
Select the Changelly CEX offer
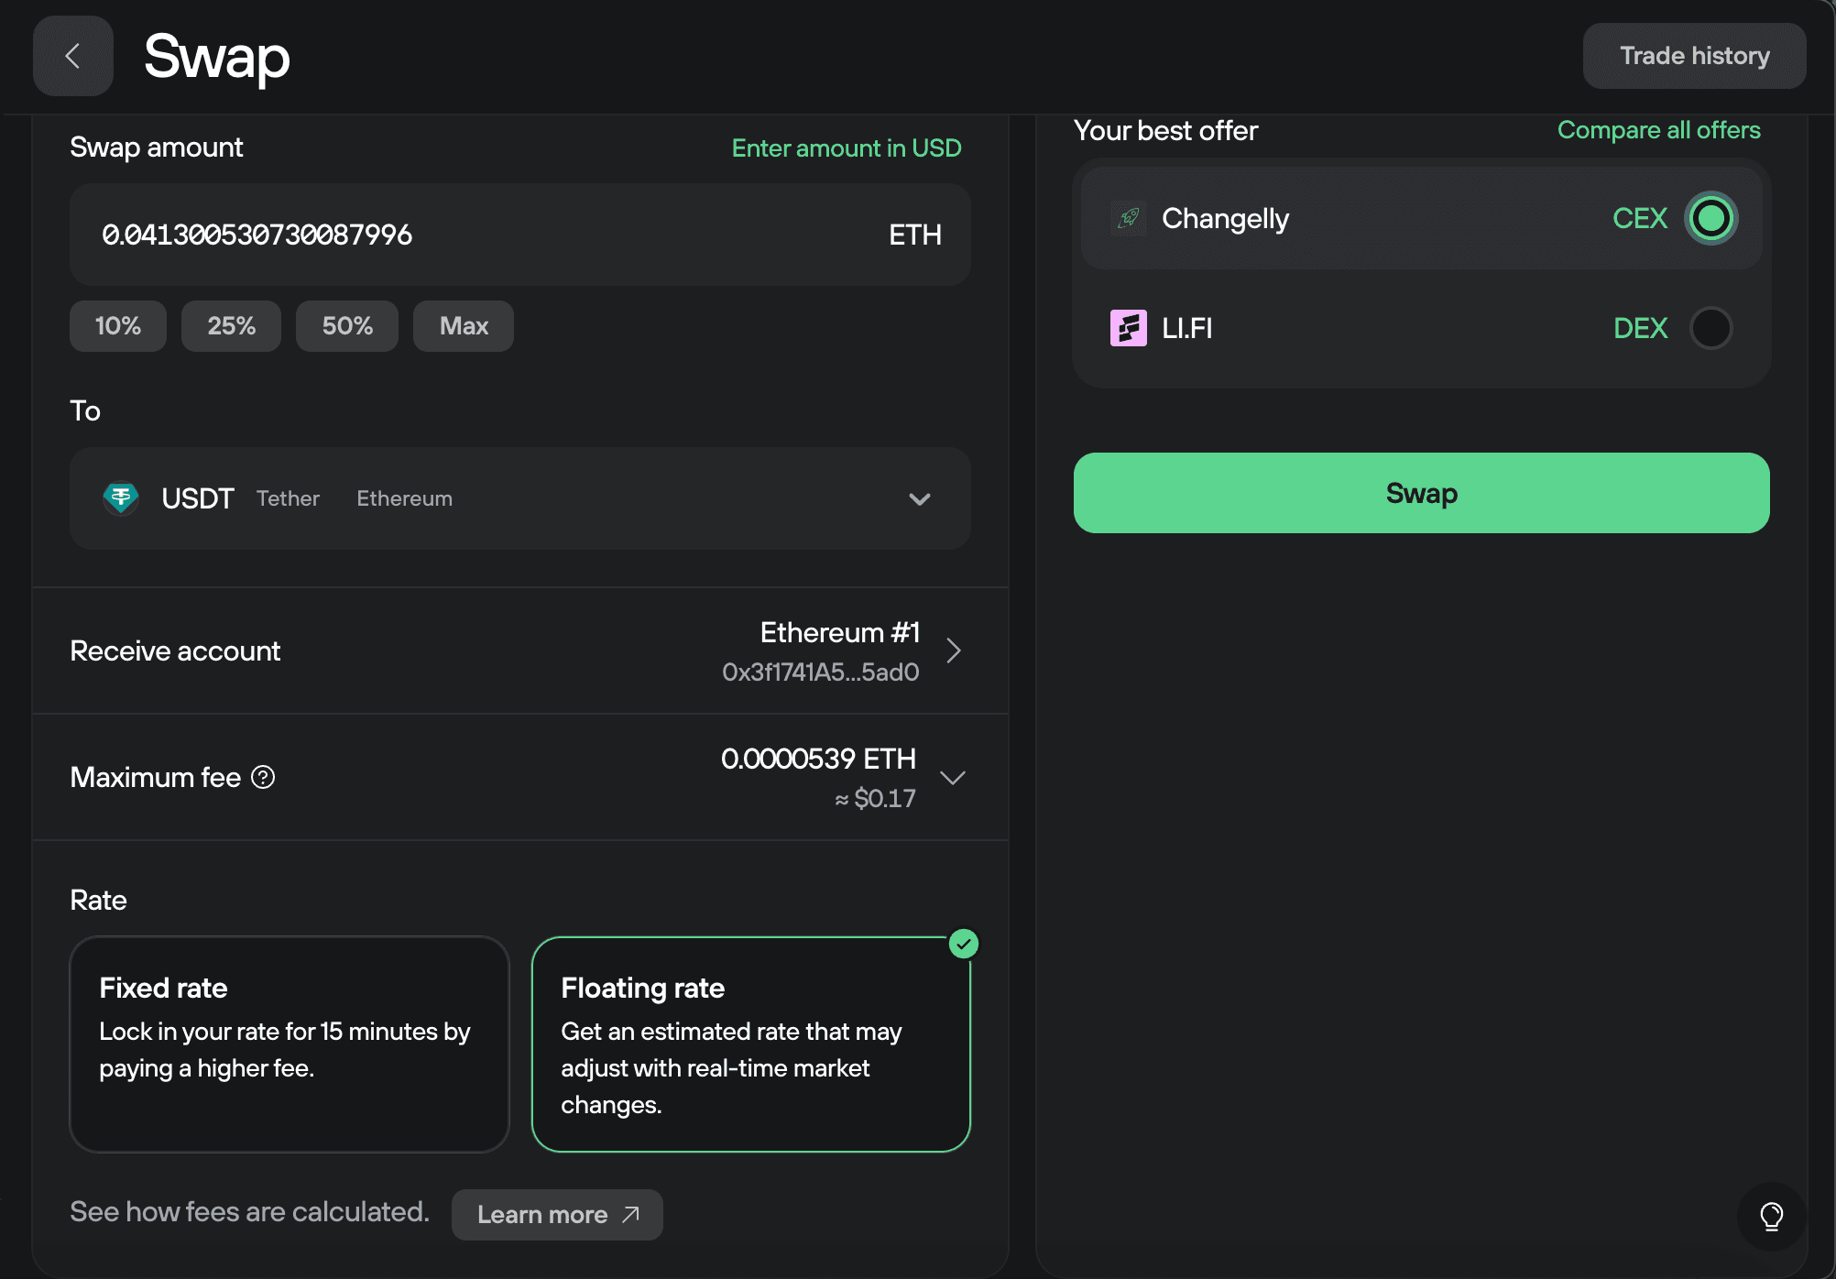click(1711, 218)
